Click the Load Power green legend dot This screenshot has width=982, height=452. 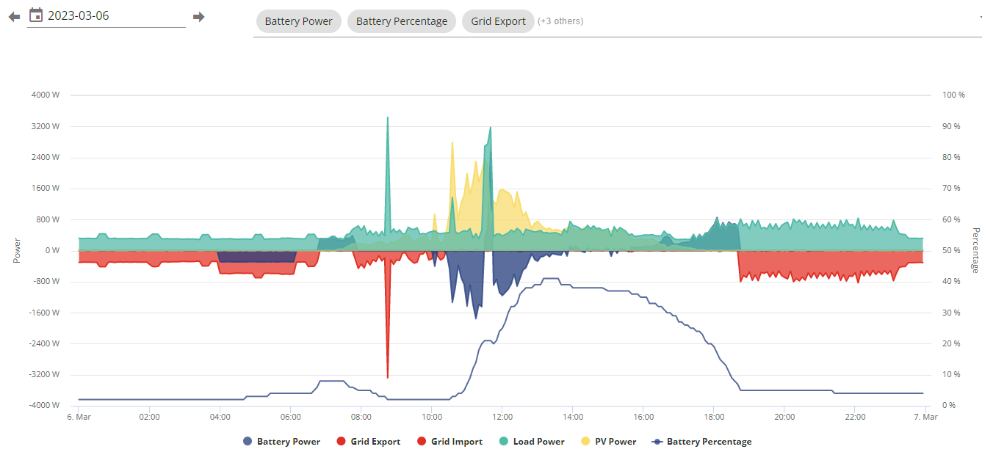(504, 442)
